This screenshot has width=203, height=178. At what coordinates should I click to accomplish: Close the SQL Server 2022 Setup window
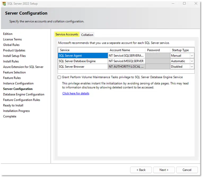[x=196, y=3]
